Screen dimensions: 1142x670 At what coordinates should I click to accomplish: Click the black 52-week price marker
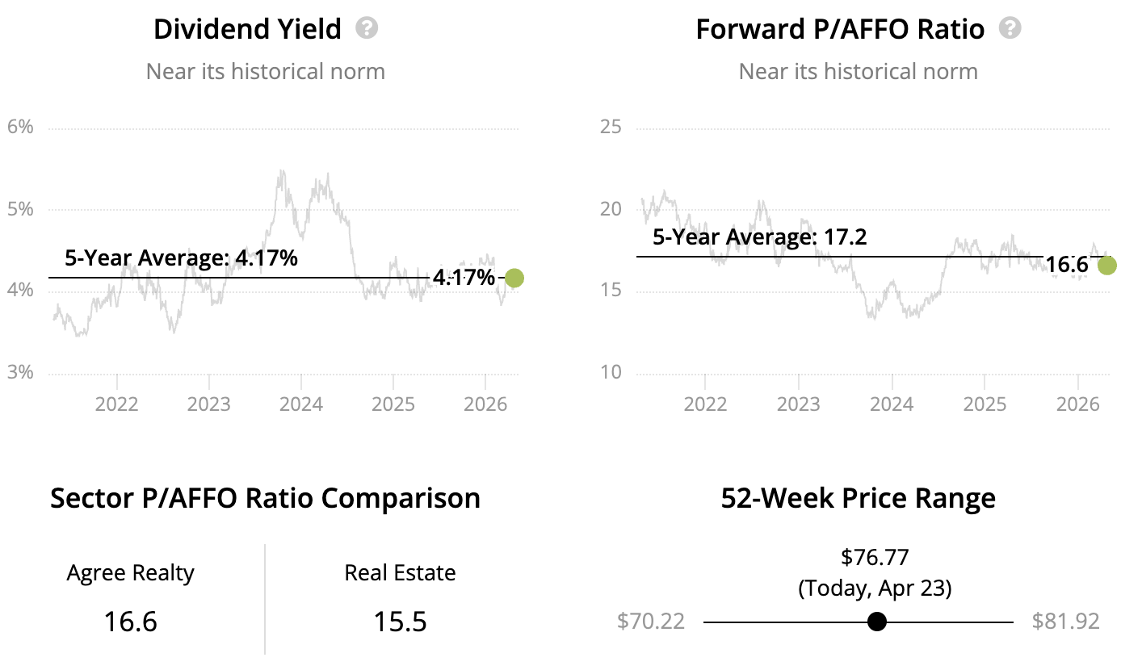tap(876, 622)
